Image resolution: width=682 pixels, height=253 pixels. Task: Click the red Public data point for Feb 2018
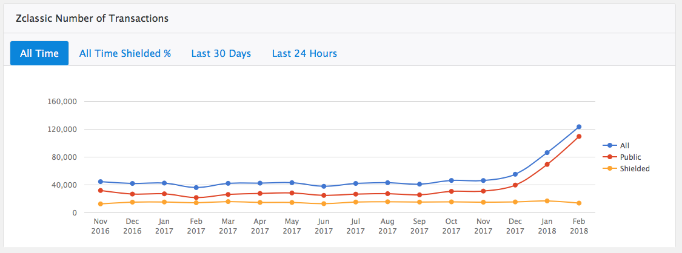pos(579,136)
